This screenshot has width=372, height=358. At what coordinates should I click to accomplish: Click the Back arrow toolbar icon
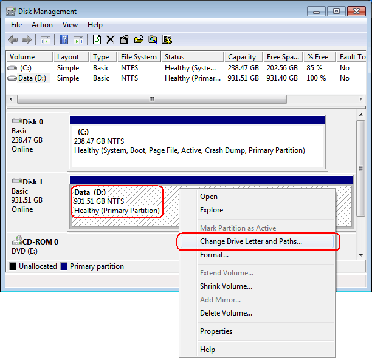point(13,39)
